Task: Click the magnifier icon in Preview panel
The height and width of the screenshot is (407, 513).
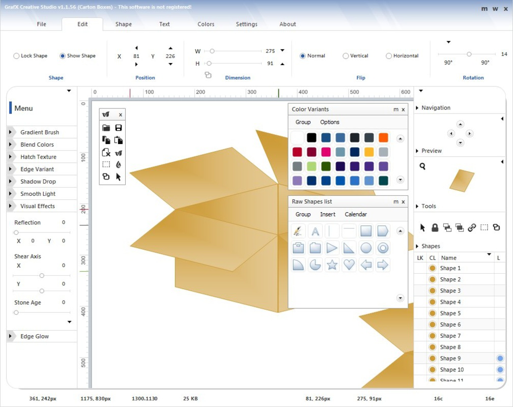Action: click(x=422, y=166)
